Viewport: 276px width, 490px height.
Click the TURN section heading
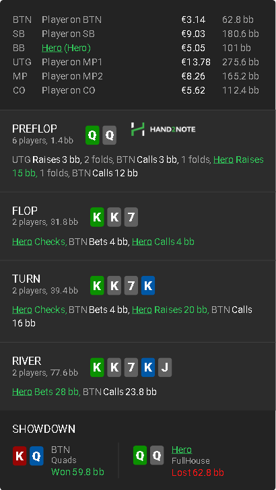click(x=26, y=279)
